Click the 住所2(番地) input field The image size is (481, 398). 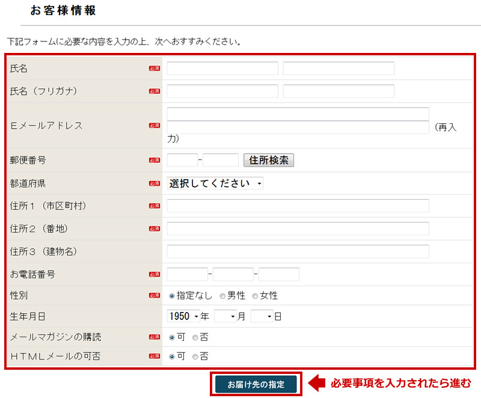click(x=298, y=228)
